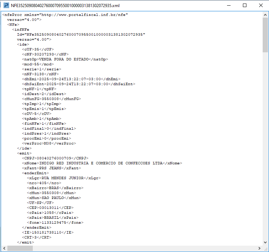Click the idDest 2 line
The image size is (269, 252).
click(x=44, y=94)
